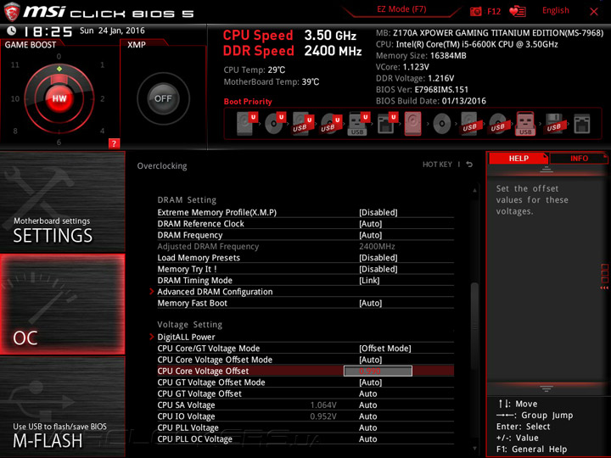Set Game Boost dial to position 11

point(14,64)
